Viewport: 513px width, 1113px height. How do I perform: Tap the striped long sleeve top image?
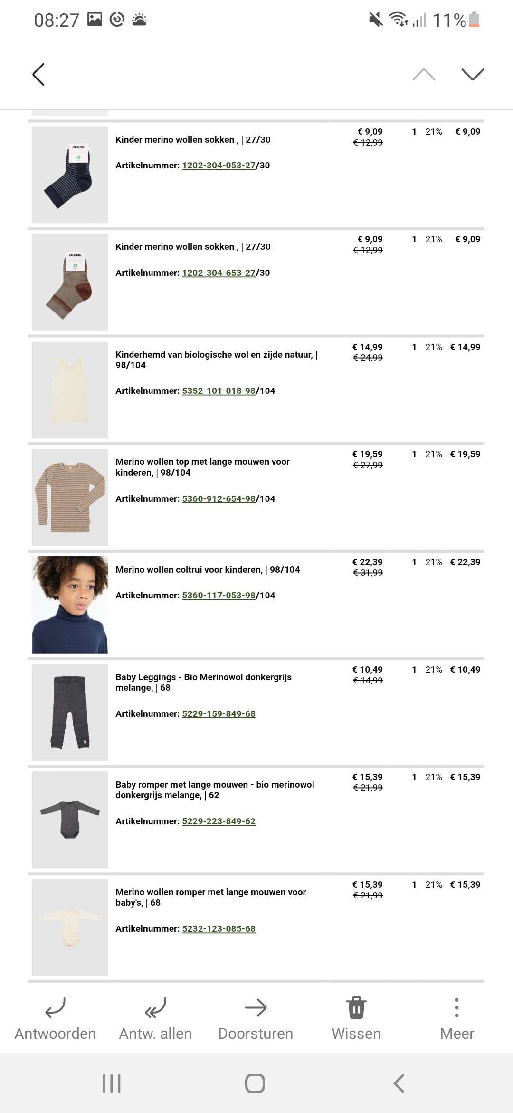point(70,498)
